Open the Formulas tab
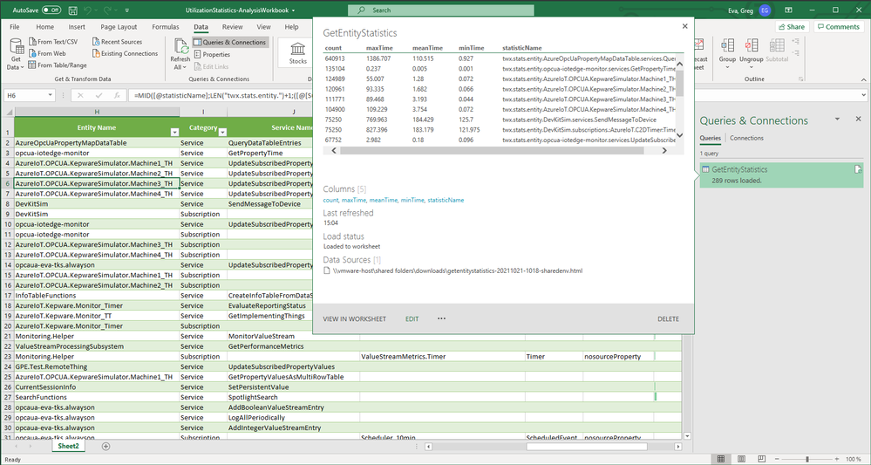This screenshot has height=465, width=871. click(165, 27)
